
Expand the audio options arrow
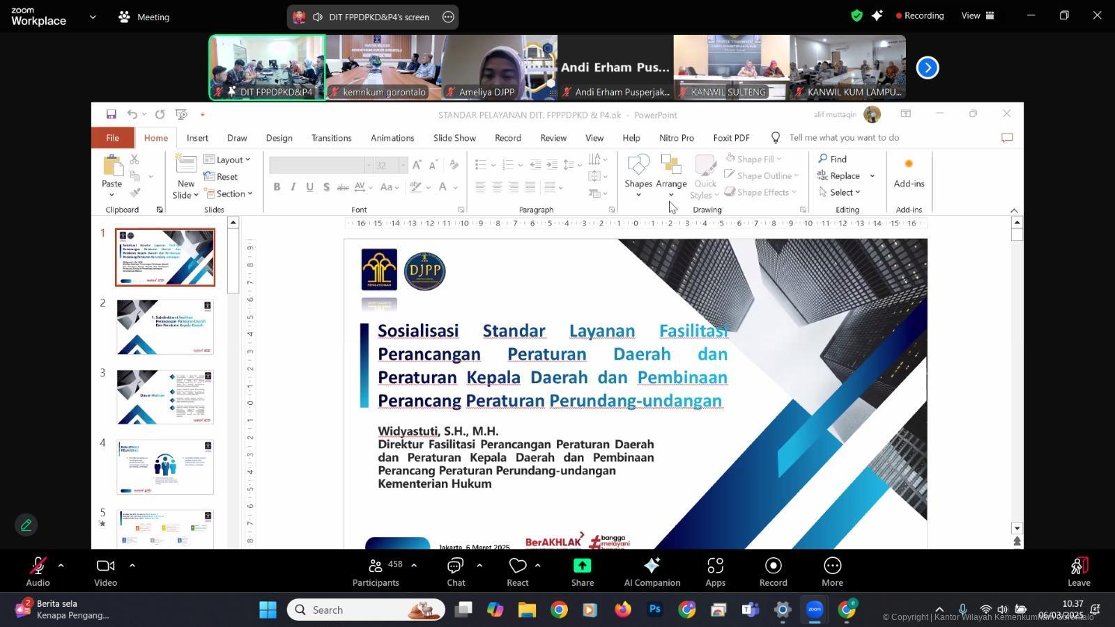pyautogui.click(x=61, y=565)
